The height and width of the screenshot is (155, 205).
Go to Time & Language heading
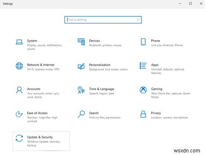point(102,89)
